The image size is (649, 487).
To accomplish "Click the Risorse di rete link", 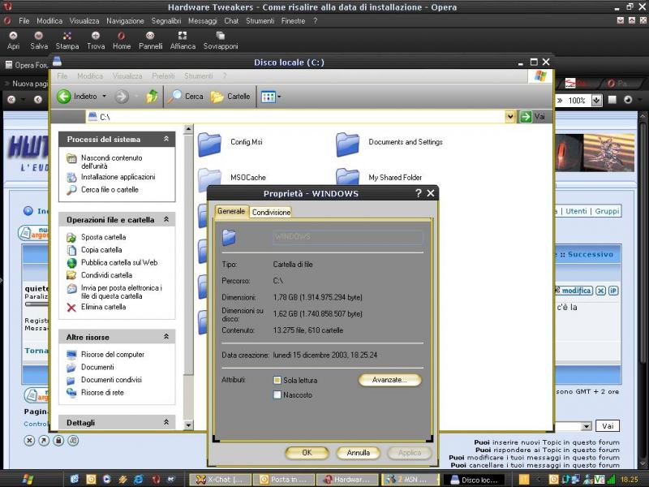I will click(x=102, y=393).
